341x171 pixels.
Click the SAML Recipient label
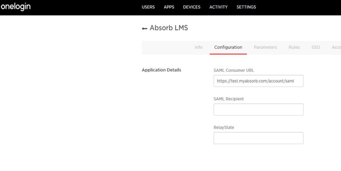click(228, 99)
